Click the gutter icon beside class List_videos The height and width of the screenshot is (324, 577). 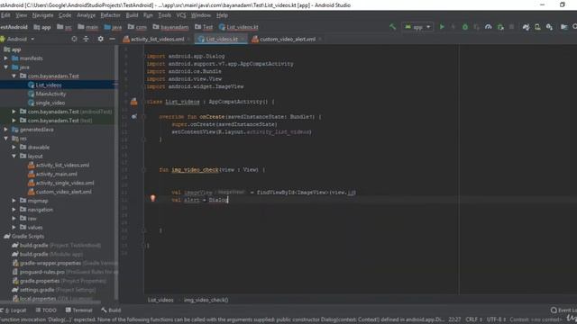point(134,102)
